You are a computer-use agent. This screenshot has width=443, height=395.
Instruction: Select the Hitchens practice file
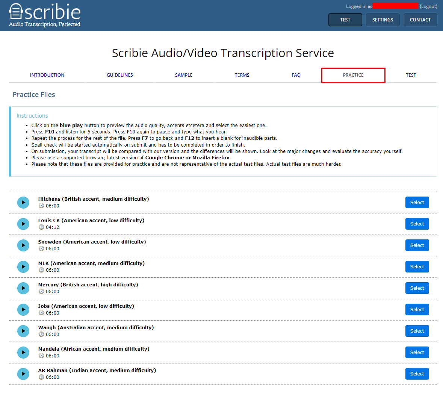pyautogui.click(x=417, y=203)
